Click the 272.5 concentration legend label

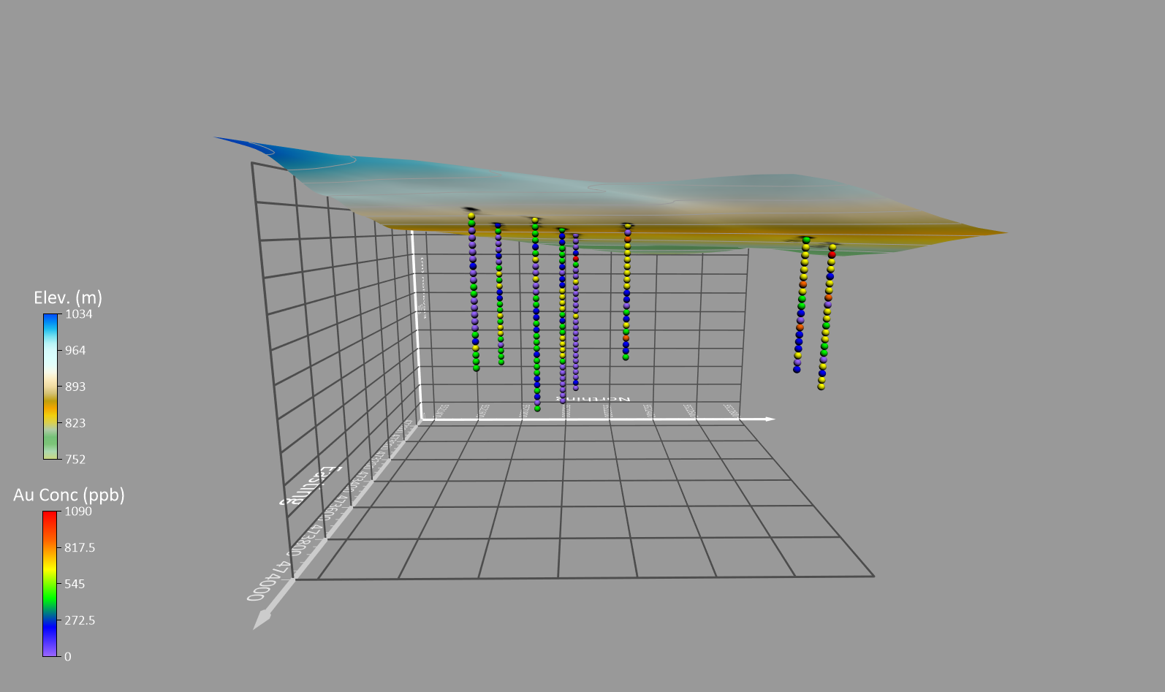pos(79,620)
